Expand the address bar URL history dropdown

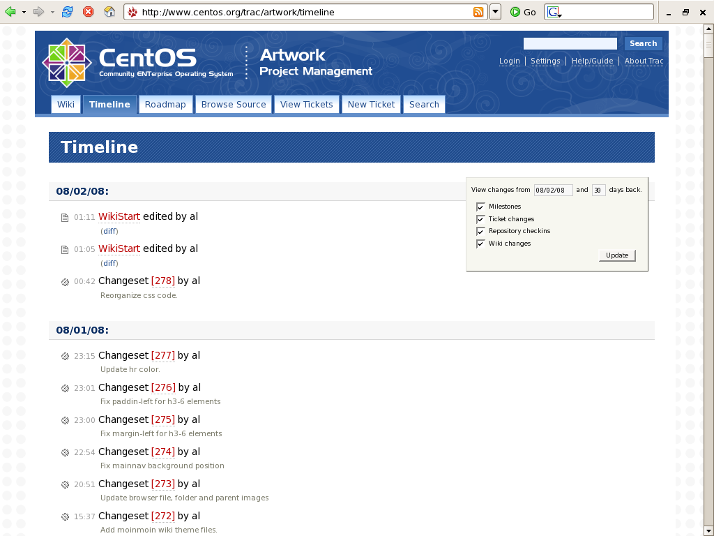click(x=496, y=12)
